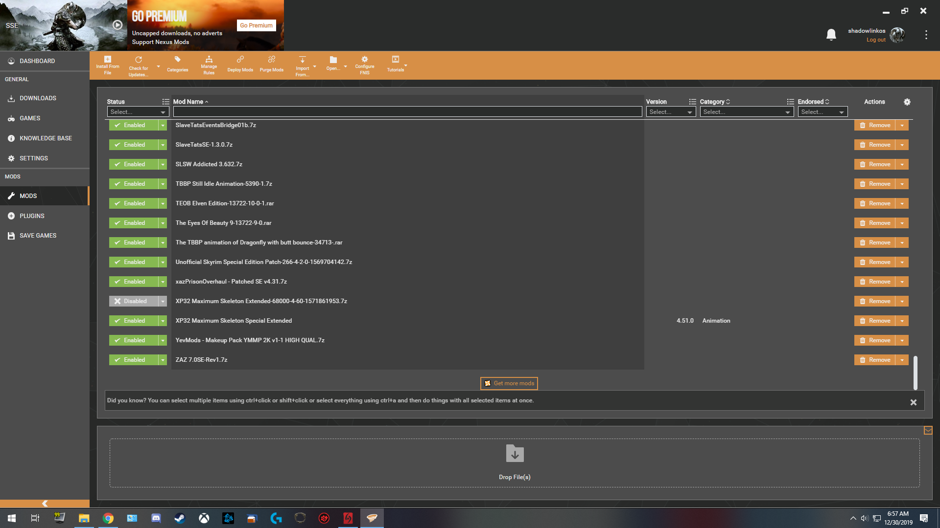940x528 pixels.
Task: Open Xbox app from the taskbar
Action: coord(204,518)
